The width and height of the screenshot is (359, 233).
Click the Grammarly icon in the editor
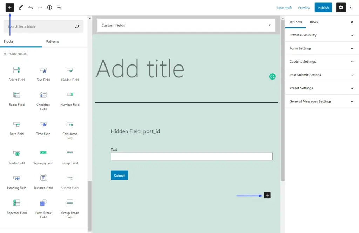(272, 76)
